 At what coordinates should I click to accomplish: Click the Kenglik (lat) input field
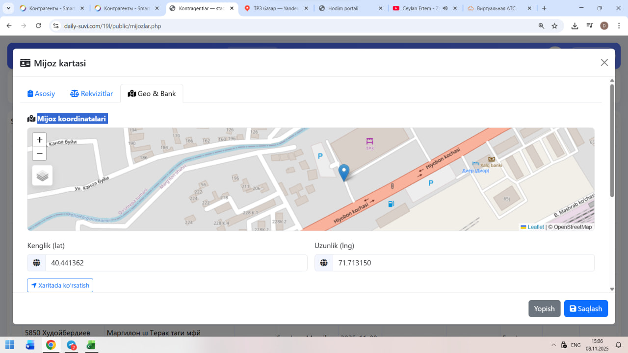coord(176,263)
